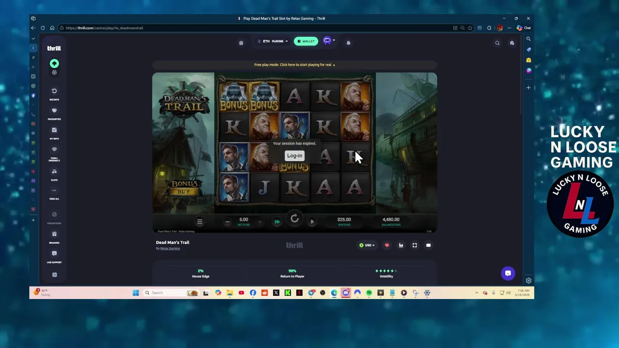Open Favourites in the Thrill sidebar
This screenshot has height=348, width=619.
[x=54, y=113]
